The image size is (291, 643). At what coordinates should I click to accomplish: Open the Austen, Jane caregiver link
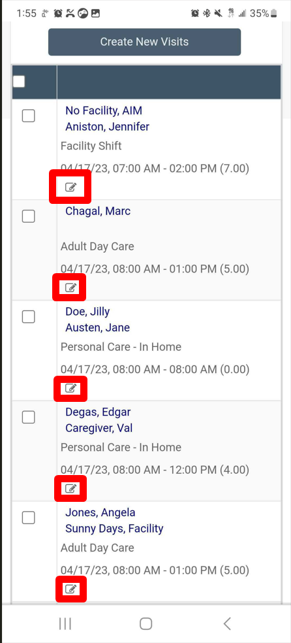pos(97,327)
